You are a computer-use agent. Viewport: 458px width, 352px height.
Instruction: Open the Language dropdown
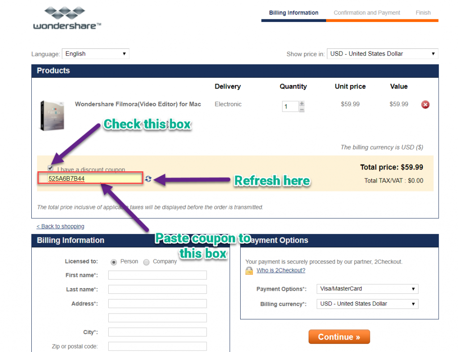[x=96, y=54]
